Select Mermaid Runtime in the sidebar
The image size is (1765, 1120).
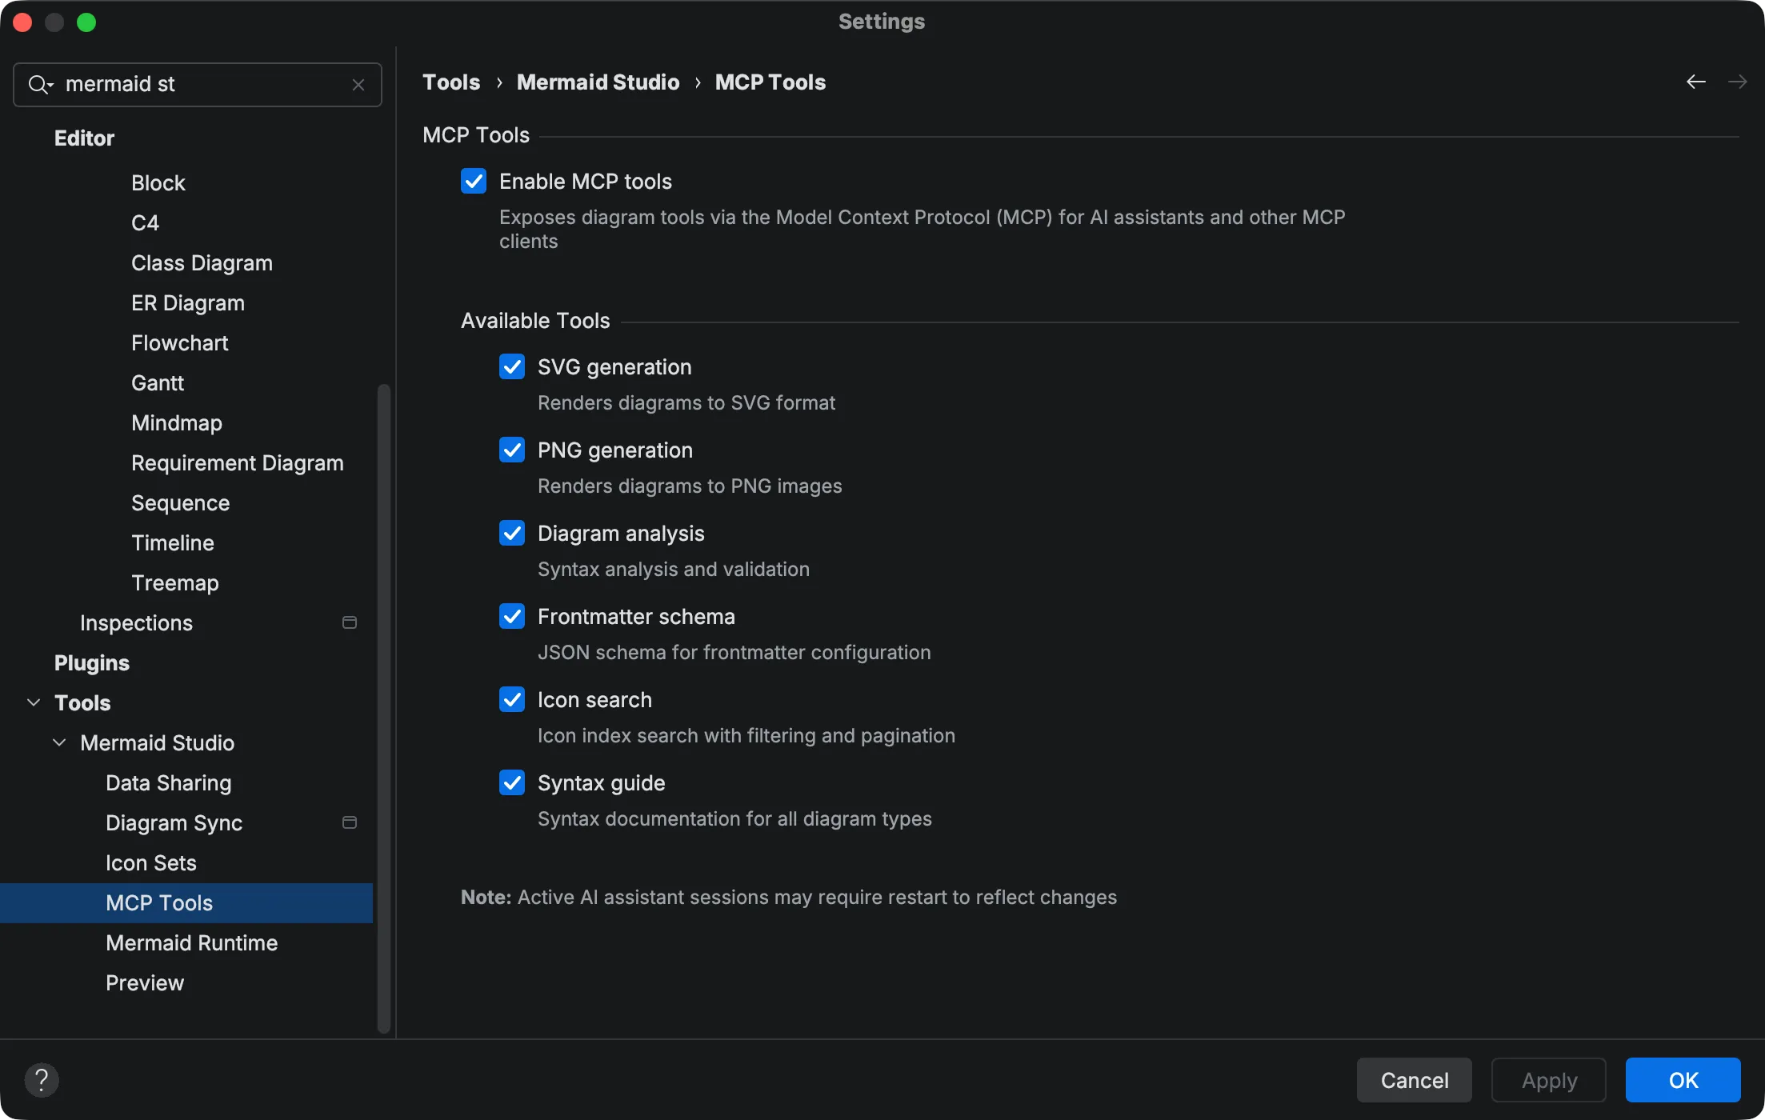pos(191,942)
